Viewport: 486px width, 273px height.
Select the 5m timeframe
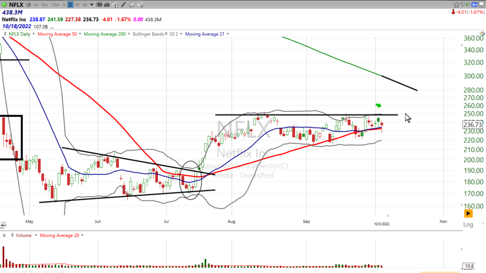click(x=45, y=5)
